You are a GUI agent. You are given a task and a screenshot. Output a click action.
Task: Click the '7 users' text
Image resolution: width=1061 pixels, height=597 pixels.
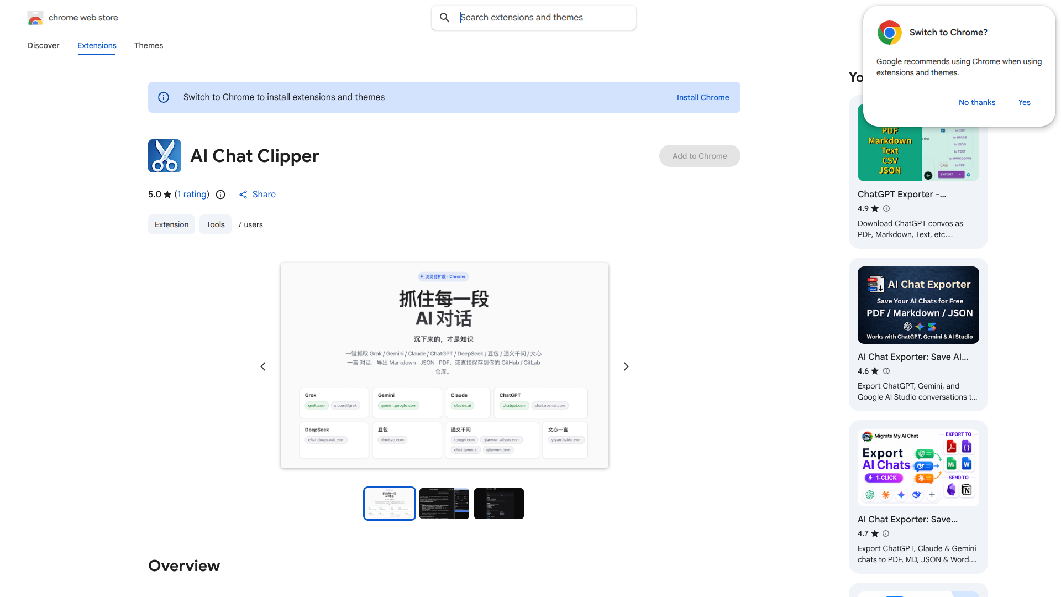(250, 224)
